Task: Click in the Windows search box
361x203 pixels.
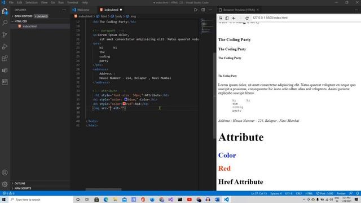Action: [x=41, y=200]
